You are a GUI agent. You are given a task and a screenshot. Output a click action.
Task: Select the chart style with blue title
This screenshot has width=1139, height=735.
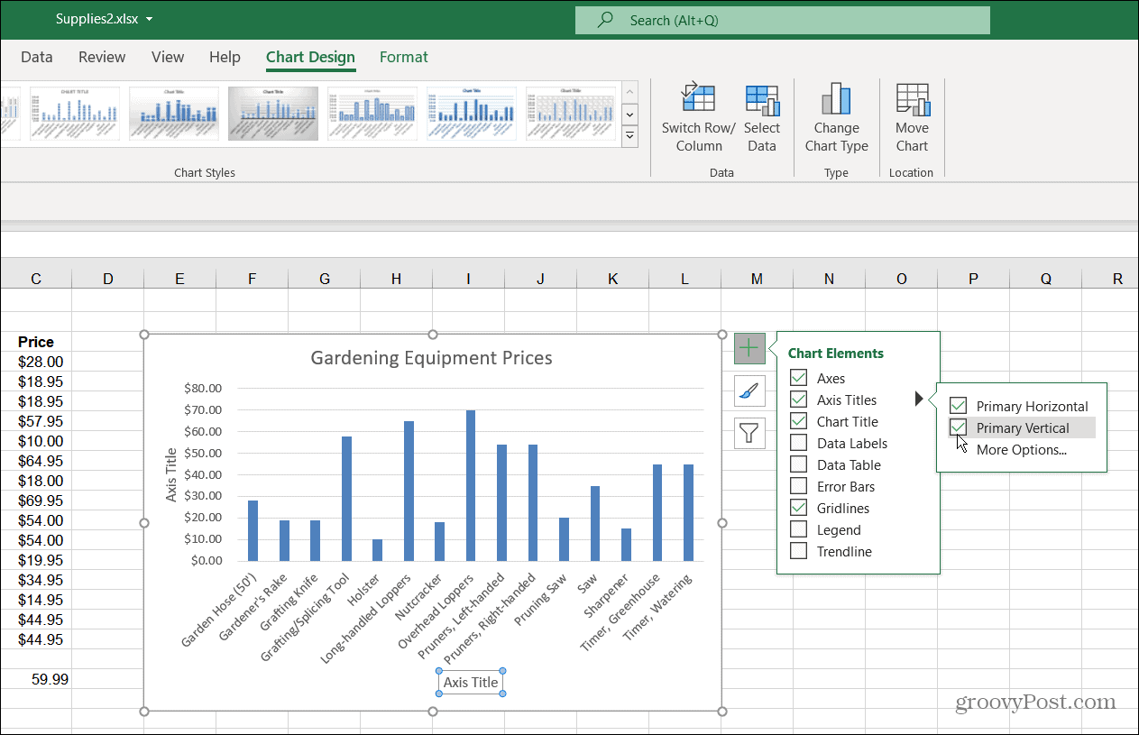point(472,114)
